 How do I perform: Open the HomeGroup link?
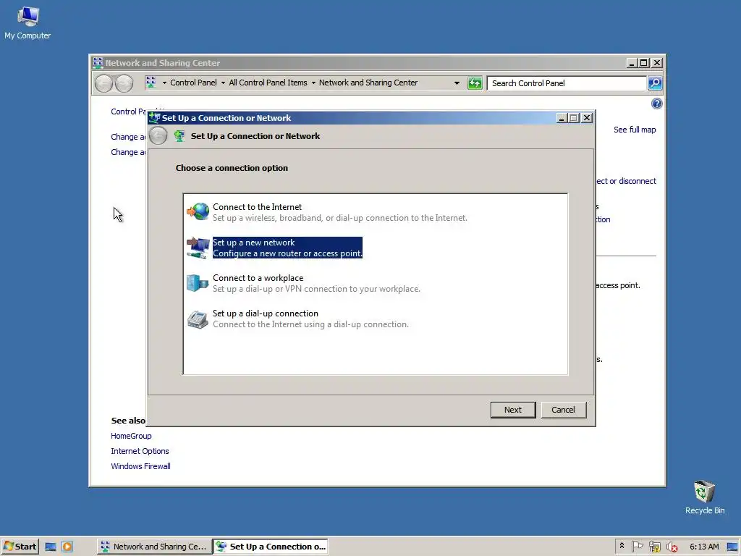point(132,436)
